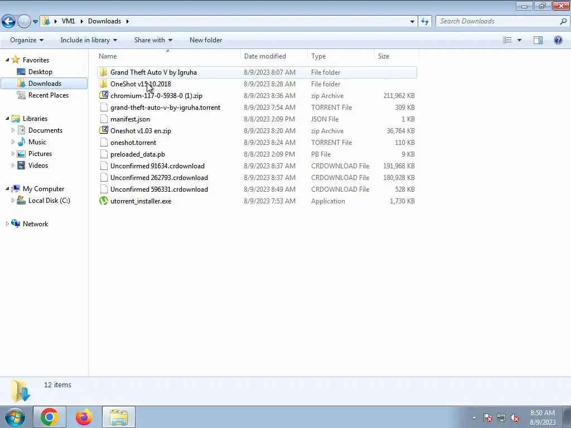The height and width of the screenshot is (428, 571).
Task: Open the recent pages dropdown arrow
Action: tap(35, 22)
